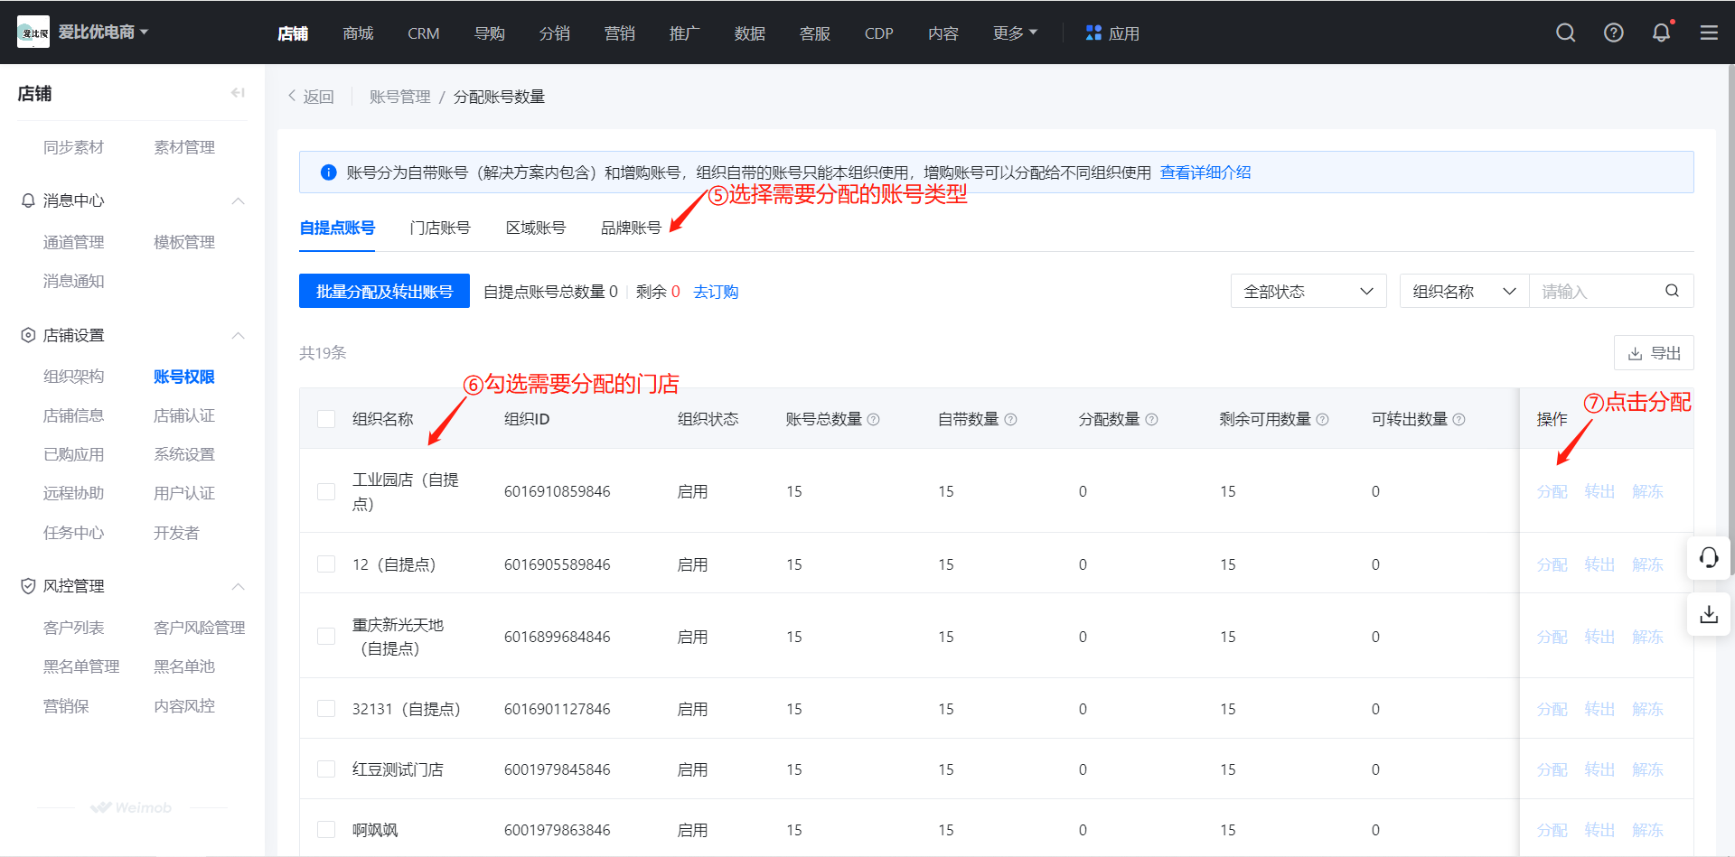The height and width of the screenshot is (857, 1735).
Task: Click help icon beside 账号总数量
Action: [x=874, y=419]
